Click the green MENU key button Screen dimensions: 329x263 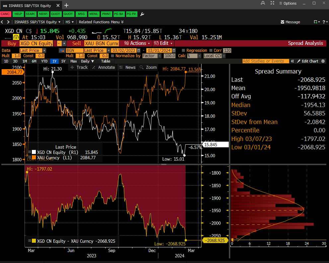point(94,14)
